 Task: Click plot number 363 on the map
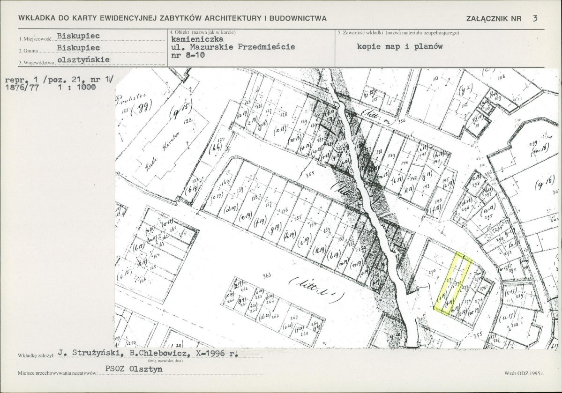tap(266, 275)
